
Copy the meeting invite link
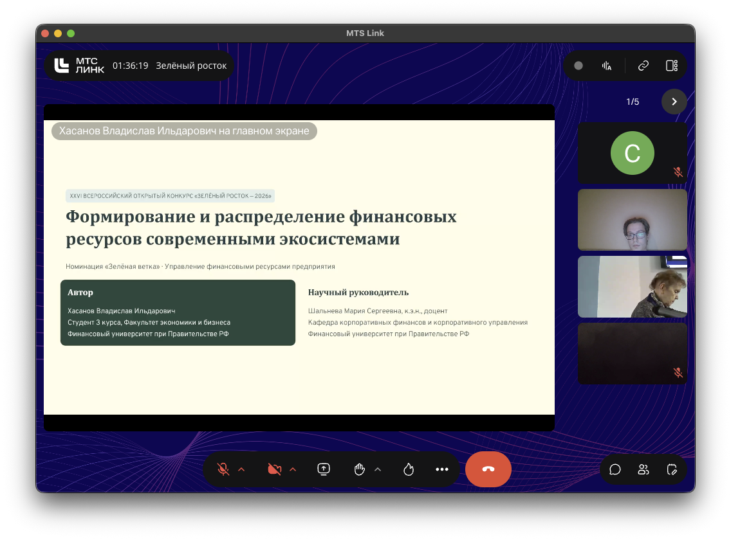tap(643, 66)
